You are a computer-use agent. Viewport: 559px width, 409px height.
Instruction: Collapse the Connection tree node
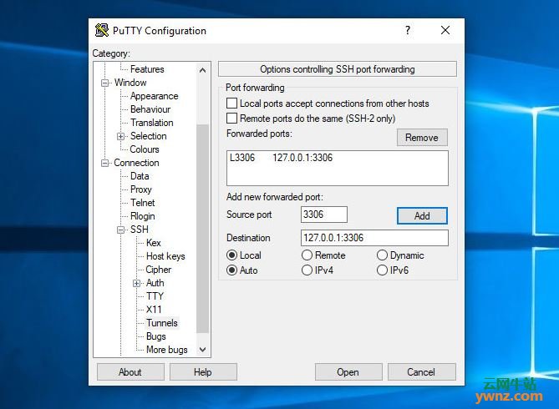click(104, 163)
